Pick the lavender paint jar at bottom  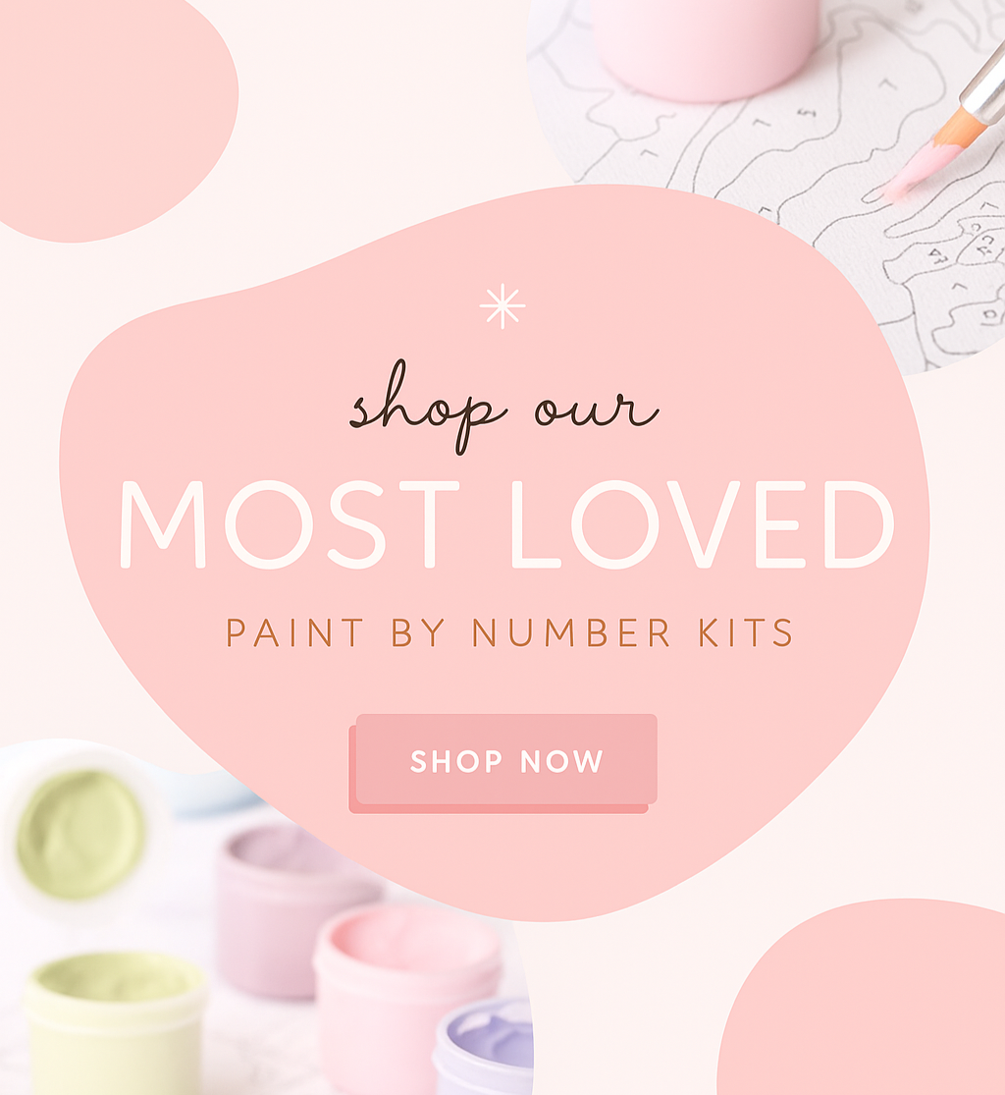(x=483, y=1048)
